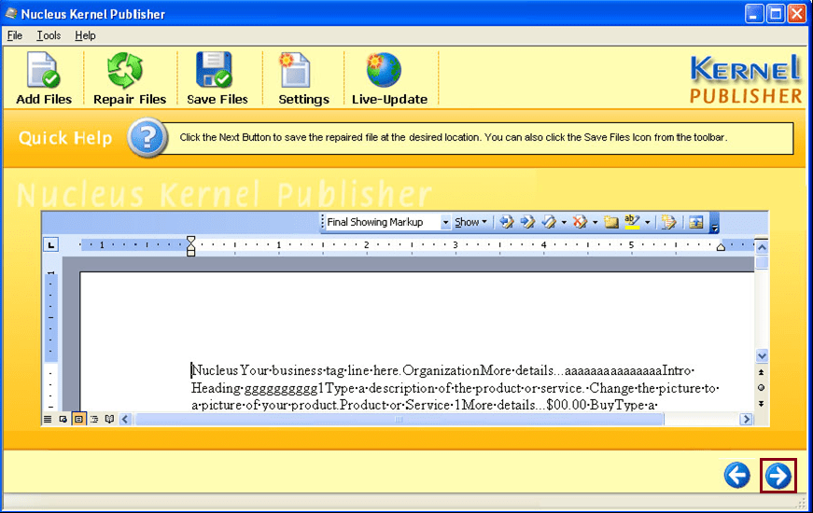The image size is (813, 513).
Task: Switch to Normal view icon
Action: coord(48,419)
